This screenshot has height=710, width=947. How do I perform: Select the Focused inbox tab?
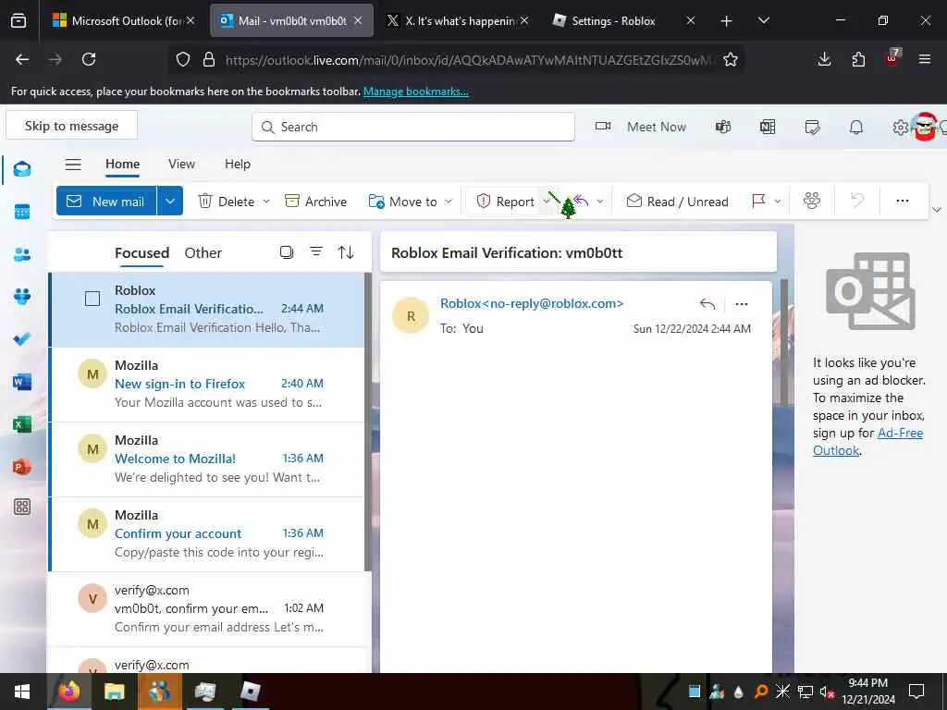coord(141,252)
